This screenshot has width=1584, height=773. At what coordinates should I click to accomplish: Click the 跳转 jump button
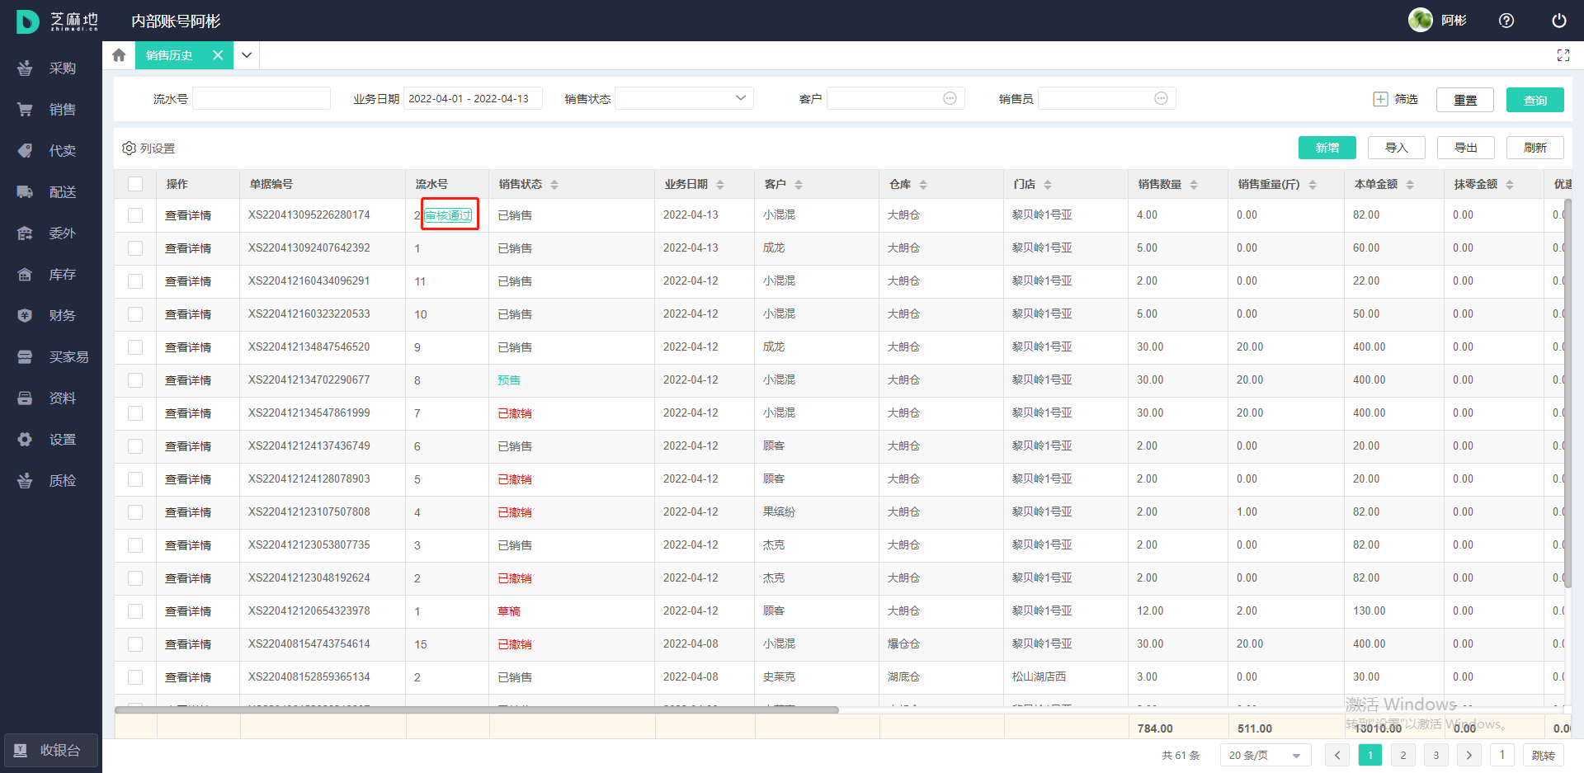tap(1543, 756)
